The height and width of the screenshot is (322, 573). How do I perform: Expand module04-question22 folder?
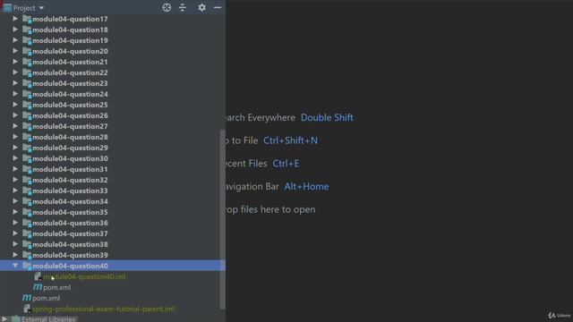tap(15, 72)
